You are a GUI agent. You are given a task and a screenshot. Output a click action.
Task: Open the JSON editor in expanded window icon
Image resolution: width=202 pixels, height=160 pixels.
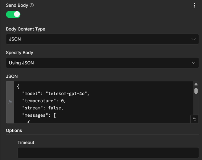195,119
